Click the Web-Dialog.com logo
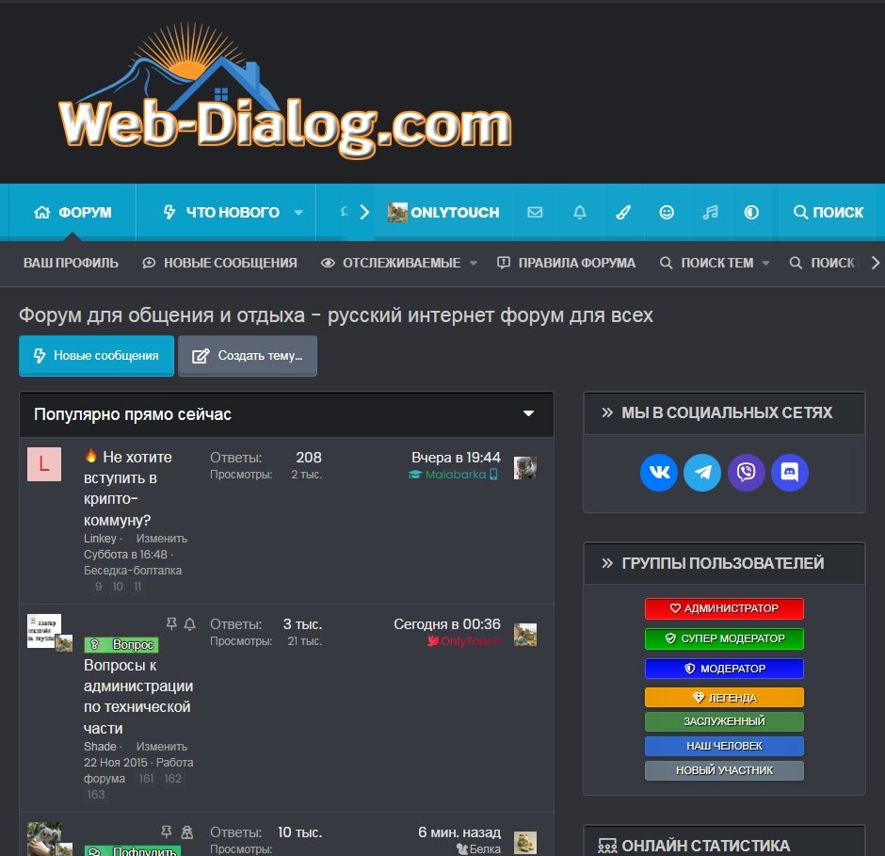 point(285,93)
